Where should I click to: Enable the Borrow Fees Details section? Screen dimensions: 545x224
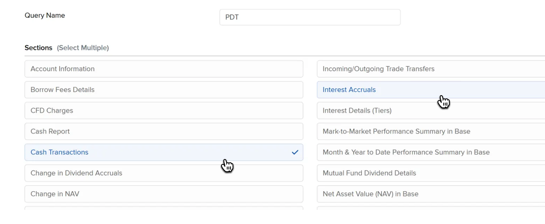[x=163, y=90]
